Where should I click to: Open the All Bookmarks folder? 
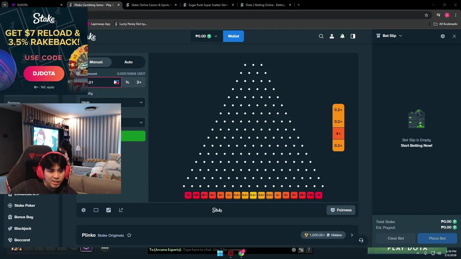[446, 24]
